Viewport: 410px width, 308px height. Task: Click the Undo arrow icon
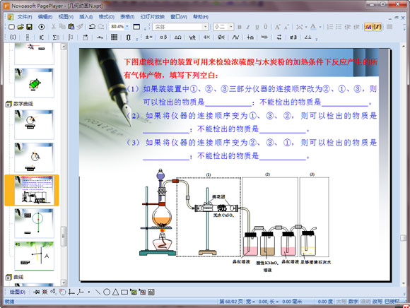[x=92, y=26]
